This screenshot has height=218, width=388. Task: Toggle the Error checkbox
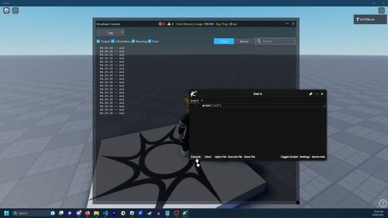tap(150, 41)
